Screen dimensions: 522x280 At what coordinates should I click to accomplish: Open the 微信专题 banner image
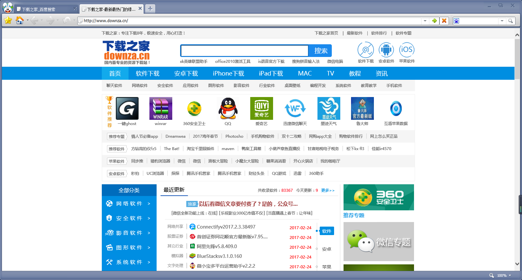tap(379, 242)
